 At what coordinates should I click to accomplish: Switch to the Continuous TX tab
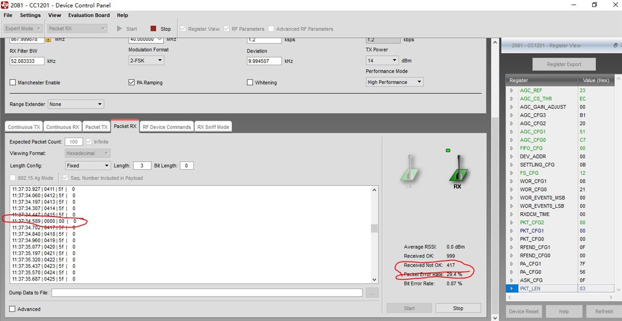(x=24, y=127)
